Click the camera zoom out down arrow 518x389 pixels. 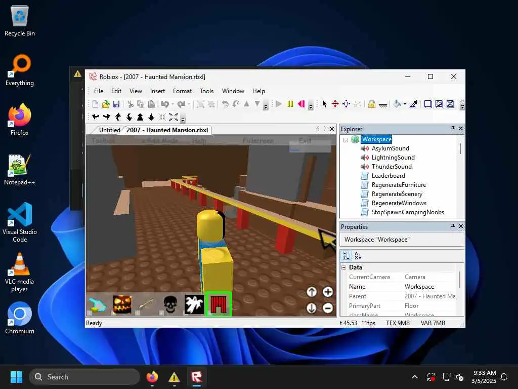click(151, 117)
